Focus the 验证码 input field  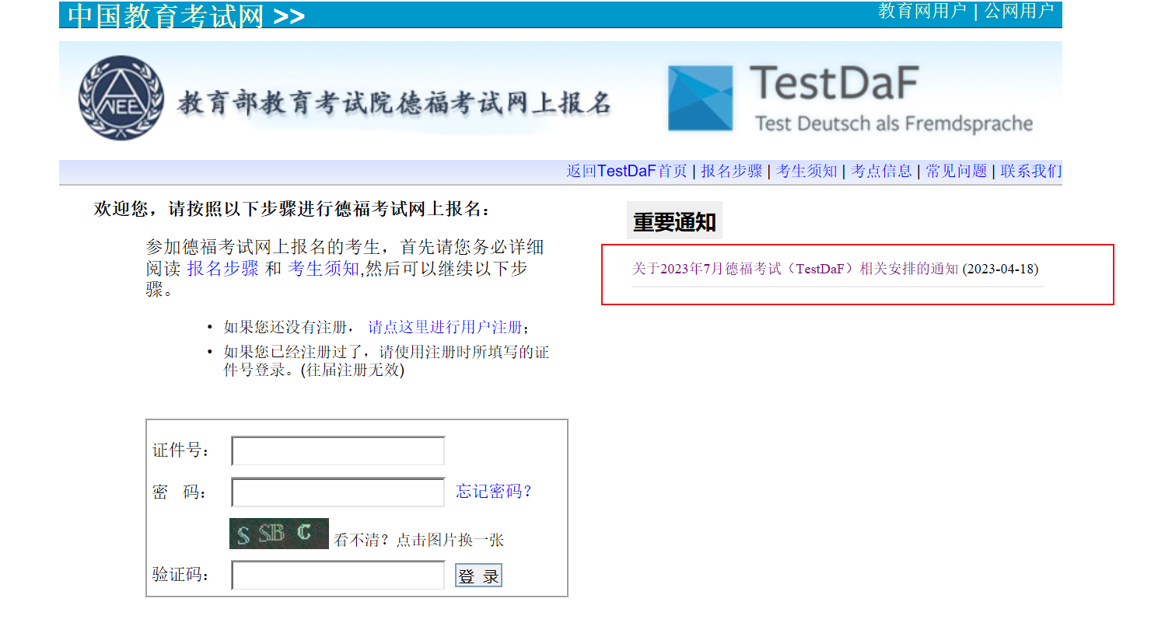[x=338, y=576]
